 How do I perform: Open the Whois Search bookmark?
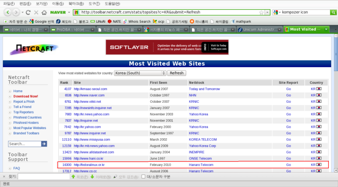click(x=137, y=22)
